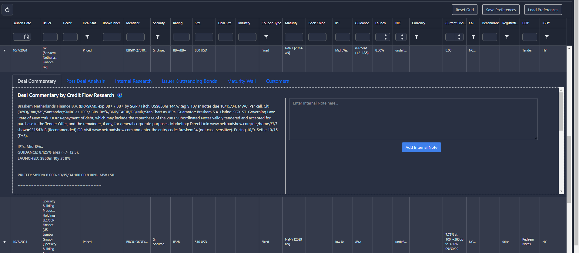579x253 pixels.
Task: Increase the Current Pricing filter stepper value
Action: click(459, 35)
